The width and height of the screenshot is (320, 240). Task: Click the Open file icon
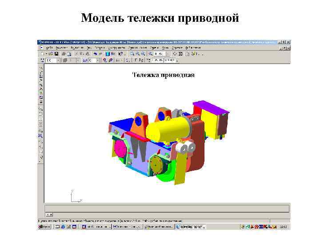(x=51, y=54)
